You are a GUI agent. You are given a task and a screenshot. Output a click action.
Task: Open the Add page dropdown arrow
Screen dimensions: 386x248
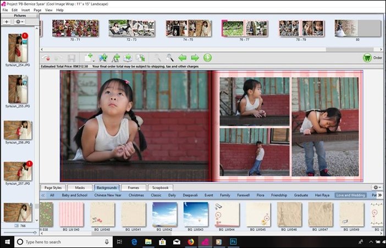(x=94, y=60)
